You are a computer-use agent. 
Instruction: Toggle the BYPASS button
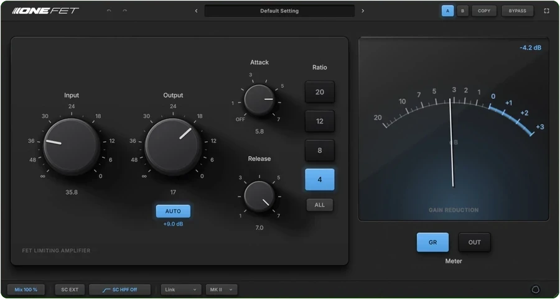[x=518, y=11]
